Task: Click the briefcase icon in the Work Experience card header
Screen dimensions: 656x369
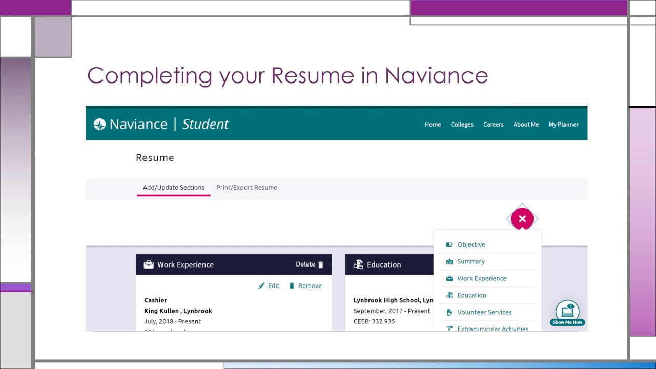Action: pos(149,264)
